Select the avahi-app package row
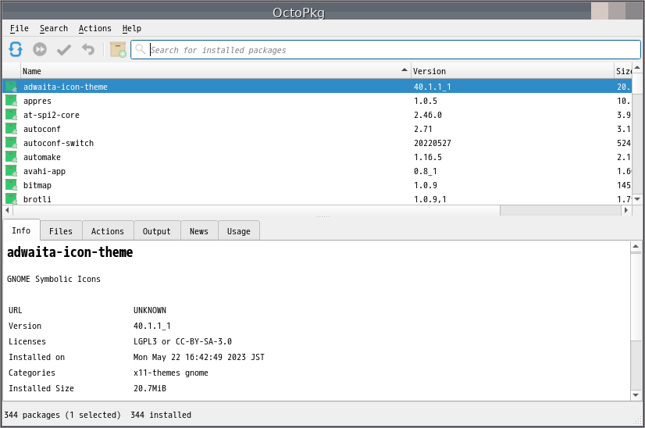645x428 pixels. click(317, 171)
